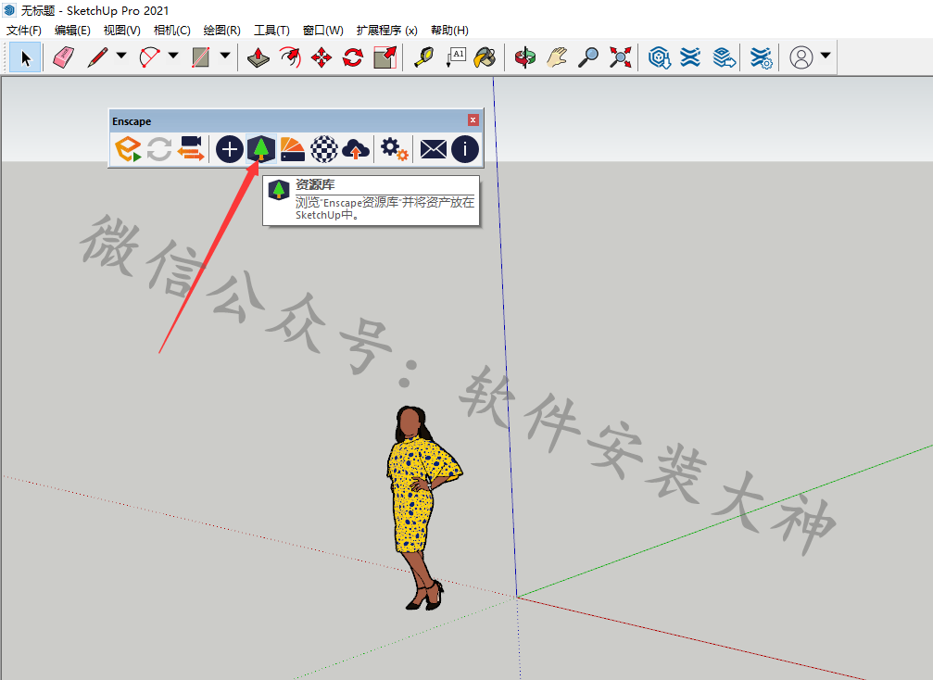Open the 扩展程序 (x) menu
This screenshot has height=680, width=933.
point(386,31)
